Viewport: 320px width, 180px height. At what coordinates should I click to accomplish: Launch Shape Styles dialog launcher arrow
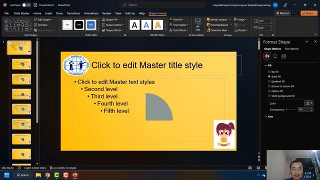(x=125, y=35)
